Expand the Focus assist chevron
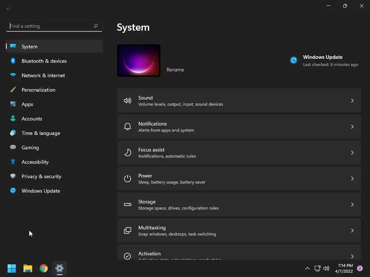Screen dimensions: 370x277 (x=352, y=153)
